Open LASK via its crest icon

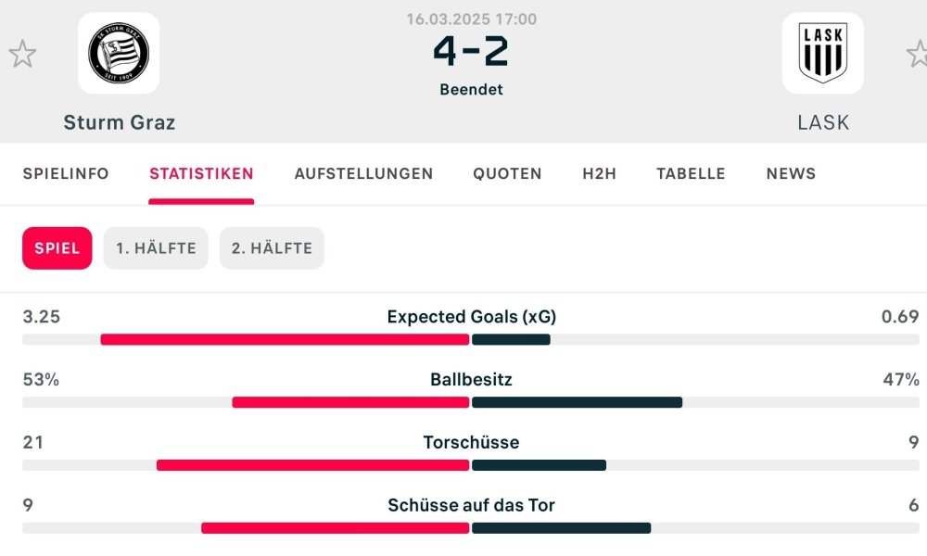(823, 54)
